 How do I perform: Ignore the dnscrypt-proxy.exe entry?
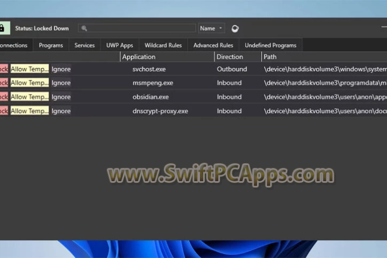(61, 111)
